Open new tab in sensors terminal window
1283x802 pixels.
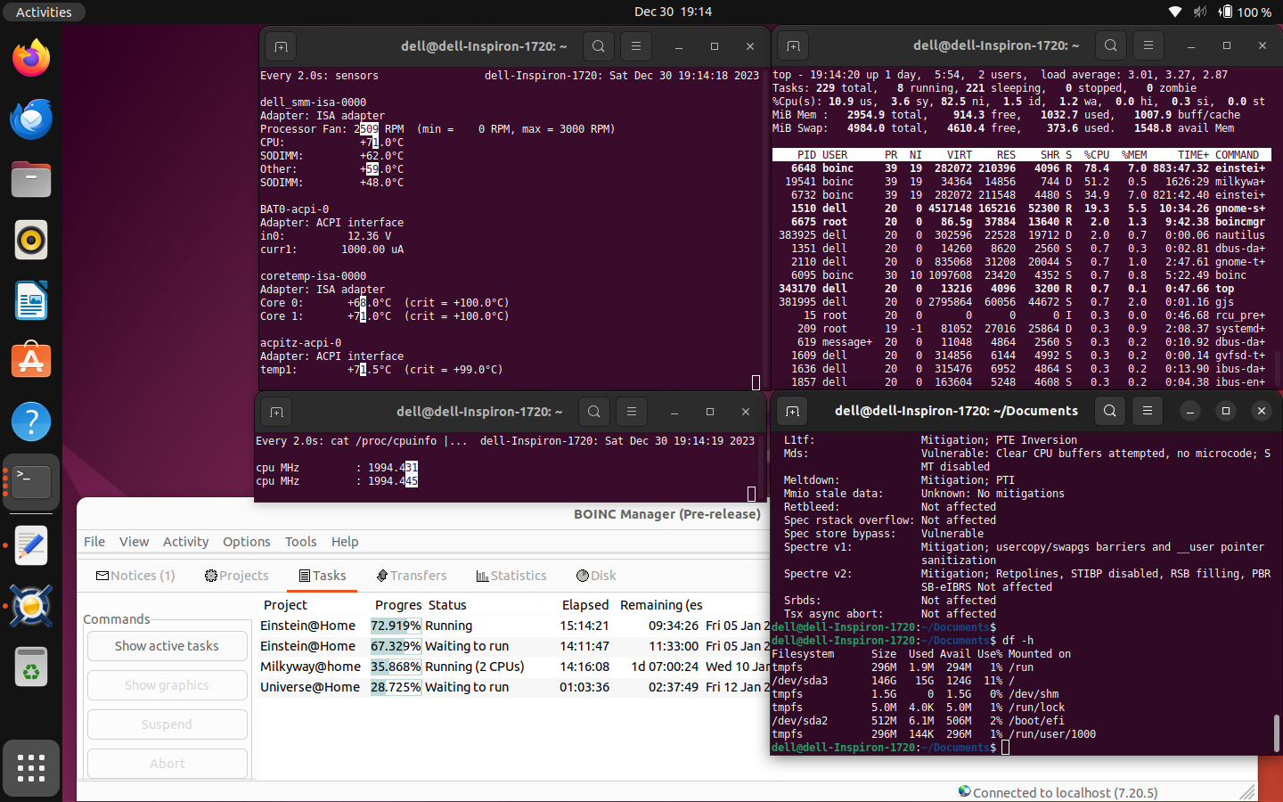[x=281, y=46]
